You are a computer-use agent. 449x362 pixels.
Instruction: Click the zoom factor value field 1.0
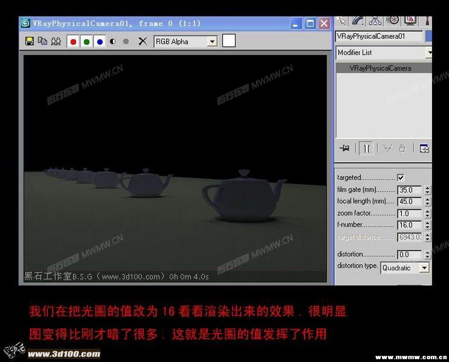[x=409, y=214]
